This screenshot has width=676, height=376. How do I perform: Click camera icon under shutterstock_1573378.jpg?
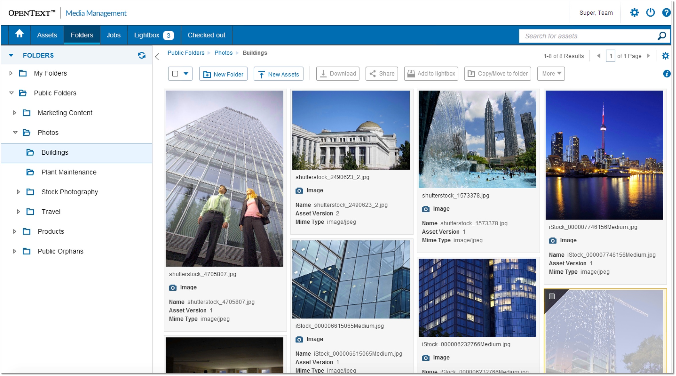425,209
